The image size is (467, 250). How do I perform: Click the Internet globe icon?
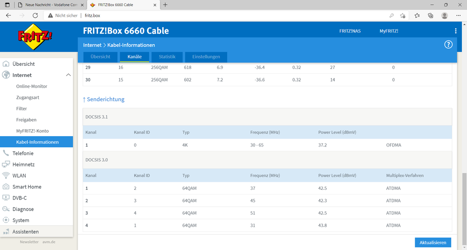(x=6, y=75)
